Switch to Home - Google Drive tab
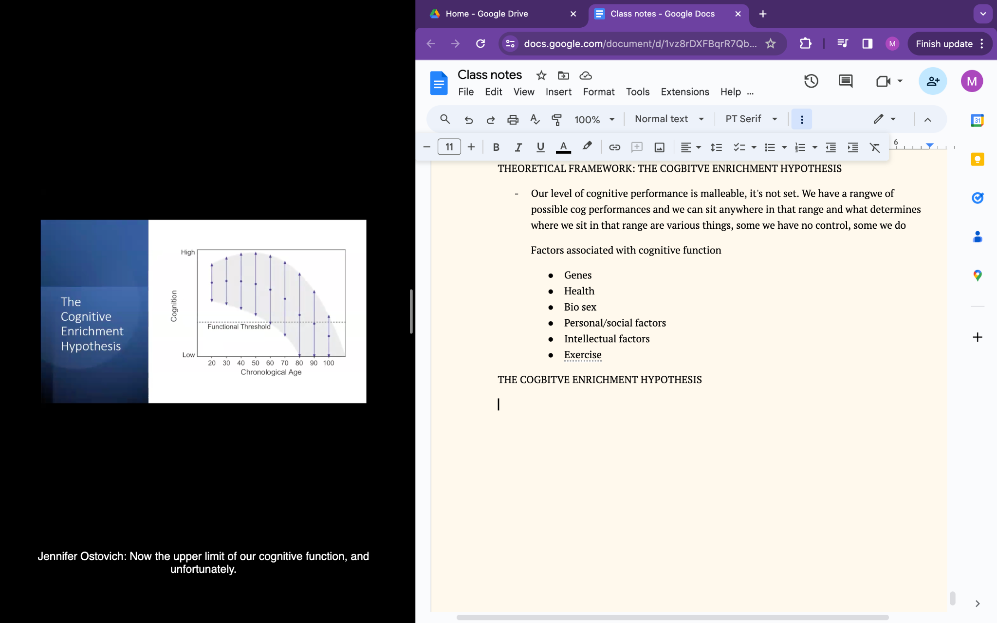This screenshot has height=623, width=997. point(487,14)
